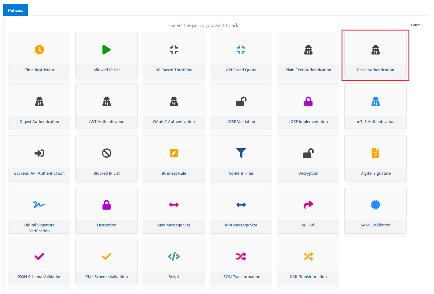This screenshot has width=434, height=294.
Task: Click the Script code brackets icon
Action: pos(174,256)
